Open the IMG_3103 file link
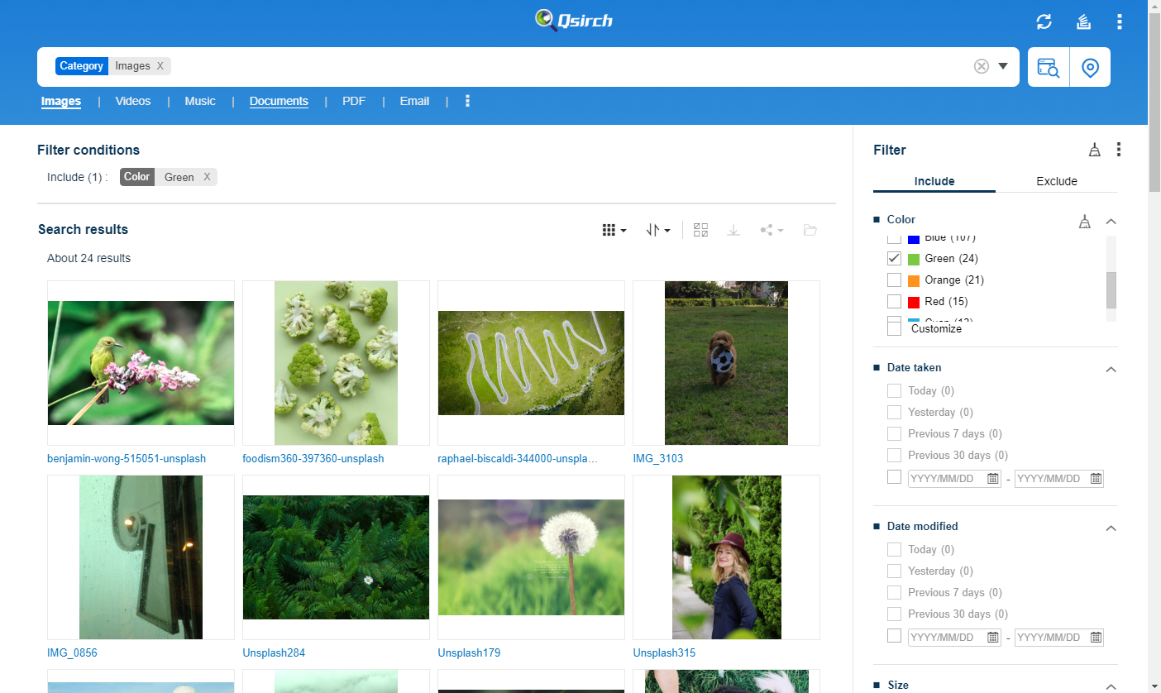Screen dimensions: 1161x693 click(x=658, y=458)
